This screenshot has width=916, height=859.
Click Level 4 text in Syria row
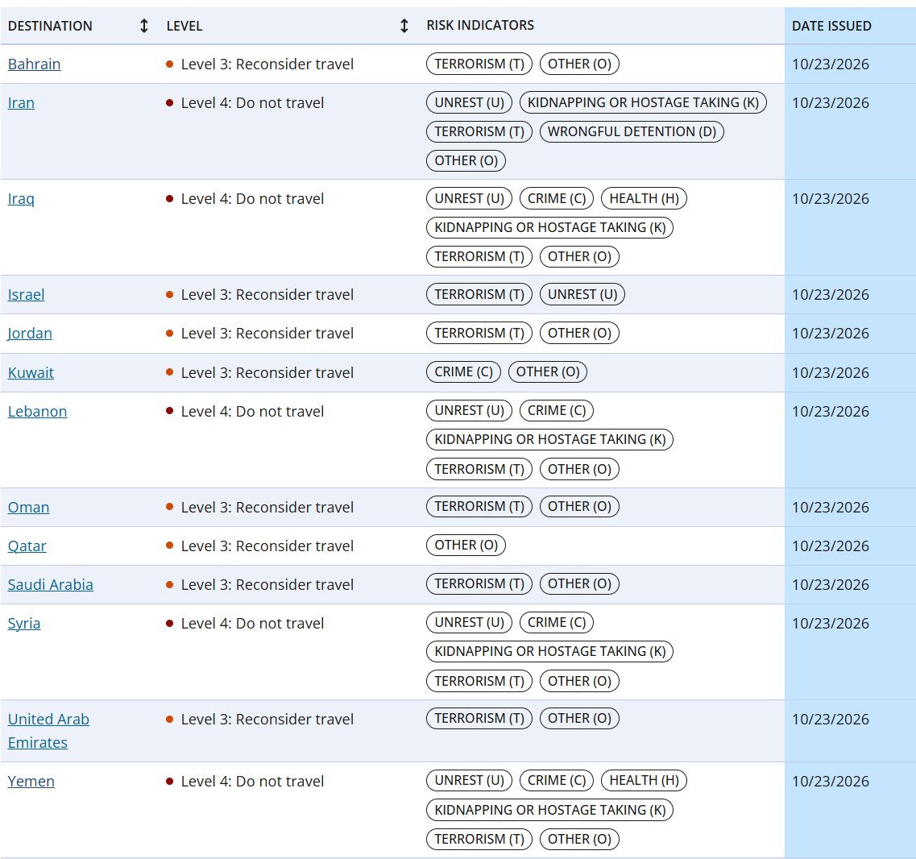tap(252, 624)
